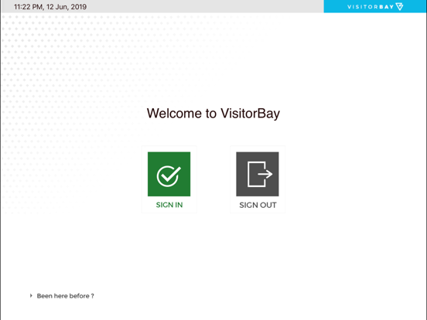
Task: Click the SIGN OUT label
Action: [x=258, y=205]
